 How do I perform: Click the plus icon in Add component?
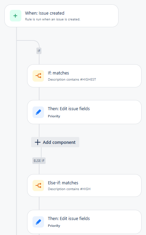(x=38, y=142)
